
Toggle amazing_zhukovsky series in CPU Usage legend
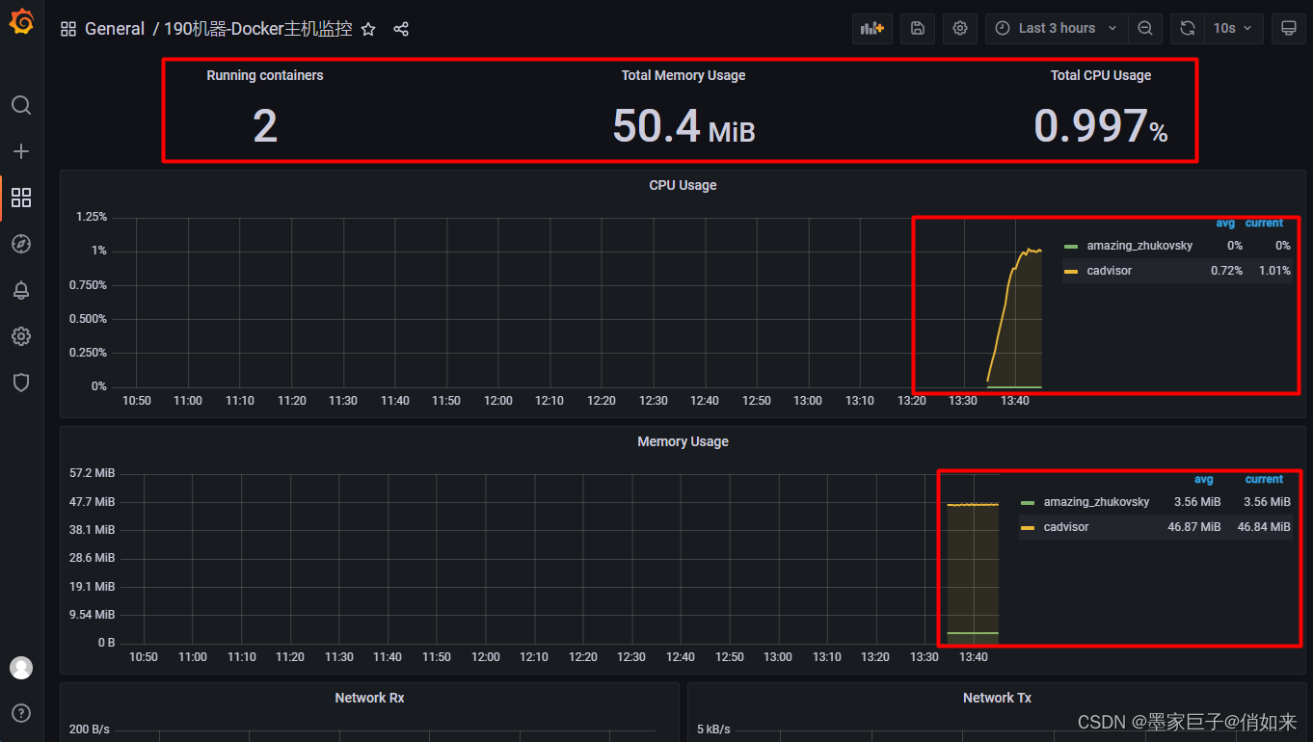1139,246
